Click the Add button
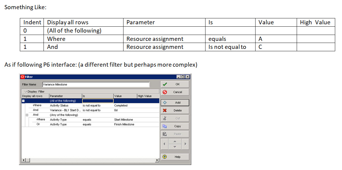 click(x=175, y=102)
